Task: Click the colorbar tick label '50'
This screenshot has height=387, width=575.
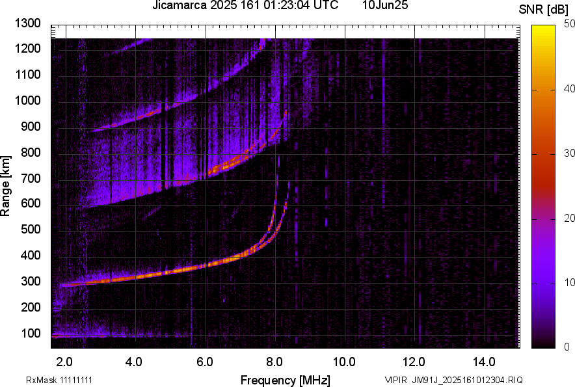Action: 570,24
